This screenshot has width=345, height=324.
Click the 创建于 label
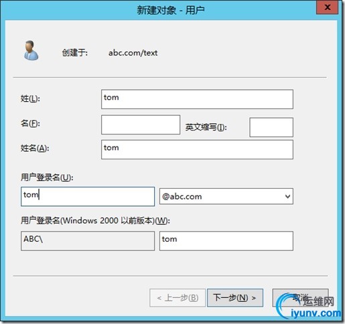(75, 53)
